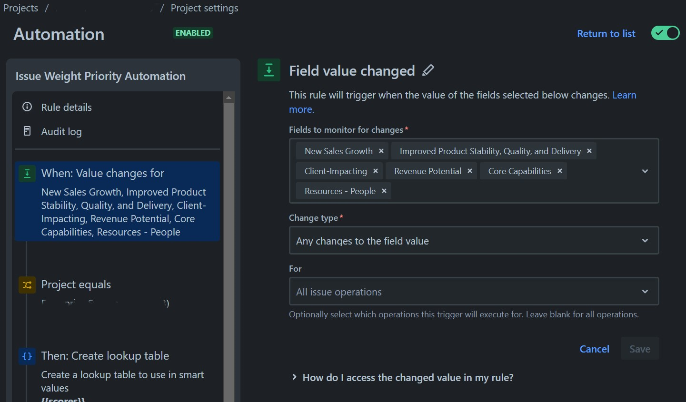Remove the Resources - People field tag
The width and height of the screenshot is (686, 402).
(x=384, y=191)
